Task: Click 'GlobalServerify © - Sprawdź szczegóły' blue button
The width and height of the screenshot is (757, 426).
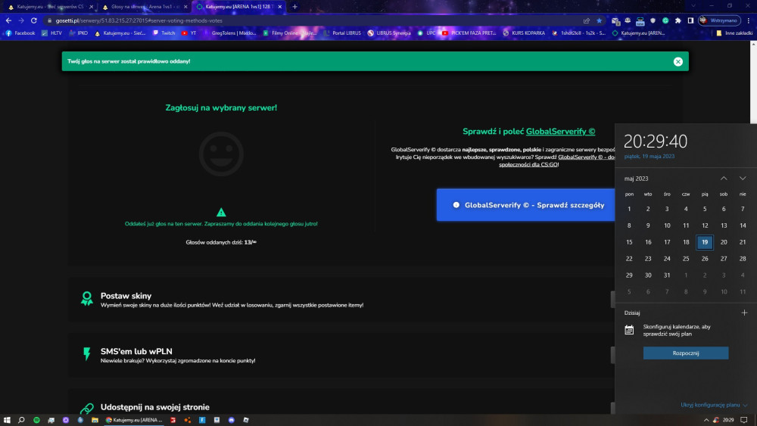Action: (525, 205)
